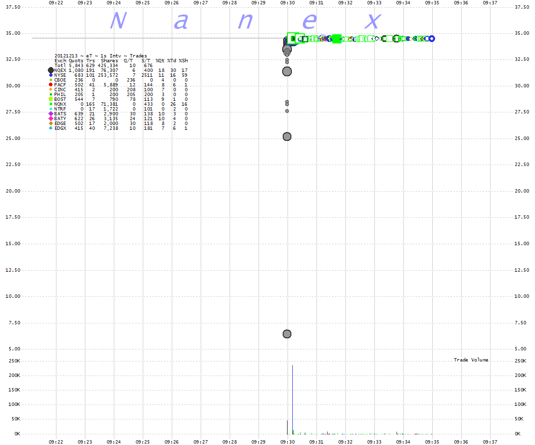The width and height of the screenshot is (535, 445).
Task: Select the 09:37 label on bottom time axis
Action: click(x=490, y=442)
